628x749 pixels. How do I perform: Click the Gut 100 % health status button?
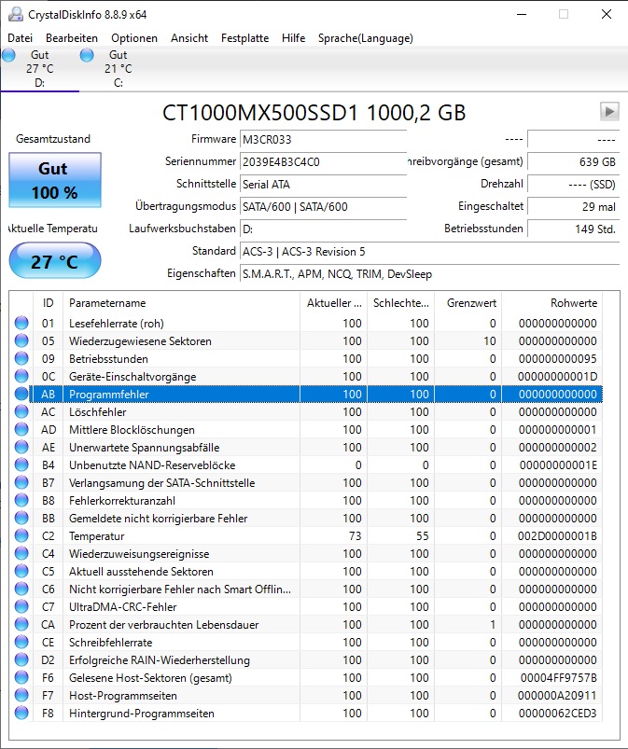pyautogui.click(x=55, y=180)
